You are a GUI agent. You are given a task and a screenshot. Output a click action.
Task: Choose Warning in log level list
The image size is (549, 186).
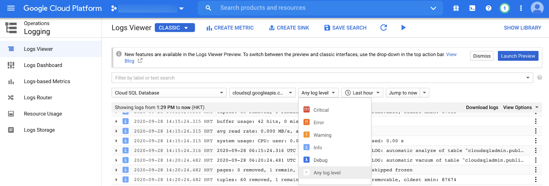tap(322, 135)
